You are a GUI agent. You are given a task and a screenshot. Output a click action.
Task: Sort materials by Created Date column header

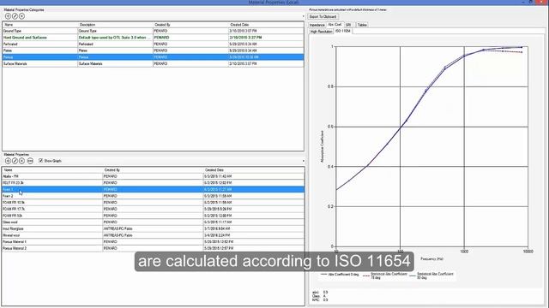[254, 170]
